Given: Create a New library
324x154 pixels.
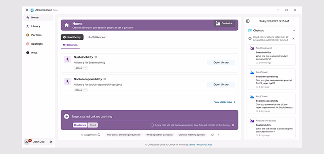Looking at the screenshot, I should (72, 37).
